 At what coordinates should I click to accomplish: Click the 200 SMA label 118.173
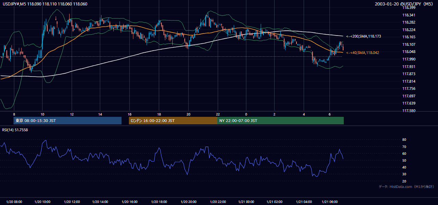click(364, 36)
